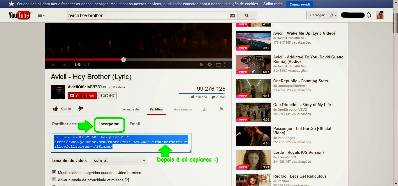Select the Partilhar tab
The width and height of the screenshot is (398, 186).
tap(156, 109)
